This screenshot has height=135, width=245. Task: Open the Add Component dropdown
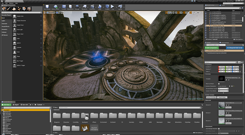[x=212, y=48]
